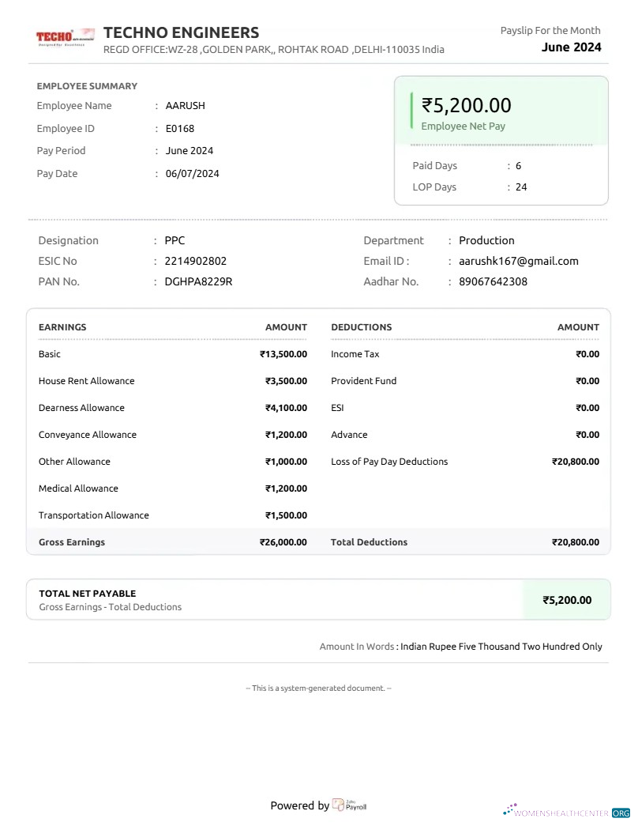Click the Powered by Zoho Payroll link
This screenshot has height=826, width=638.
tap(318, 805)
